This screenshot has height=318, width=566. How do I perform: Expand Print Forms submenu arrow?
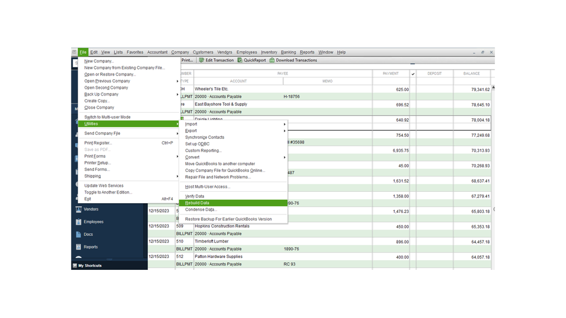tap(177, 157)
